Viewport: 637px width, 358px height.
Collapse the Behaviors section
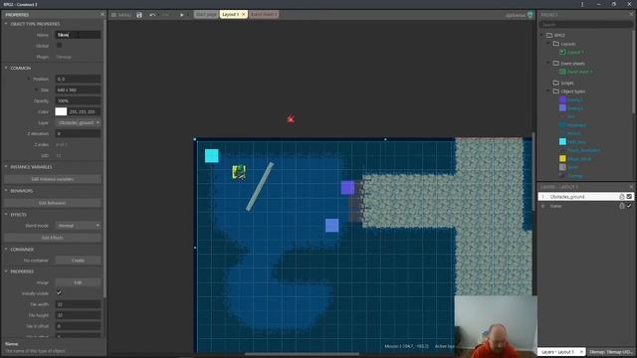point(6,190)
